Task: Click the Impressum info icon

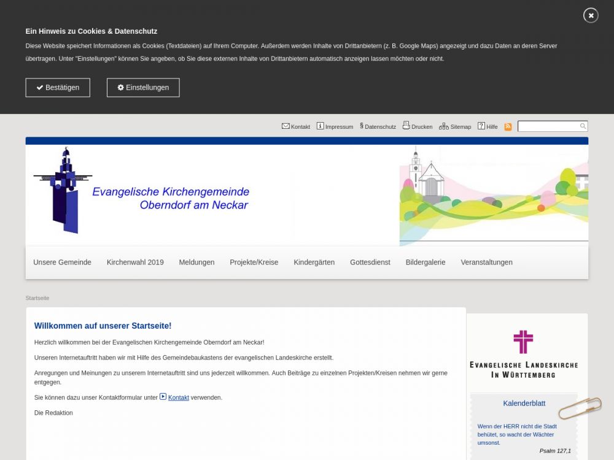Action: point(320,126)
